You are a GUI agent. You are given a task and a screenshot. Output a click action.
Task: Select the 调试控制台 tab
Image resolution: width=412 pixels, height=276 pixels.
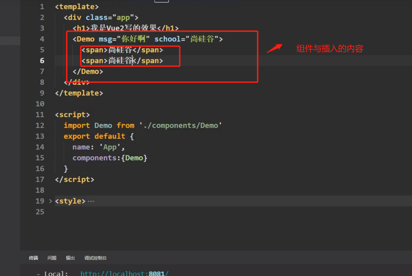[x=95, y=258]
